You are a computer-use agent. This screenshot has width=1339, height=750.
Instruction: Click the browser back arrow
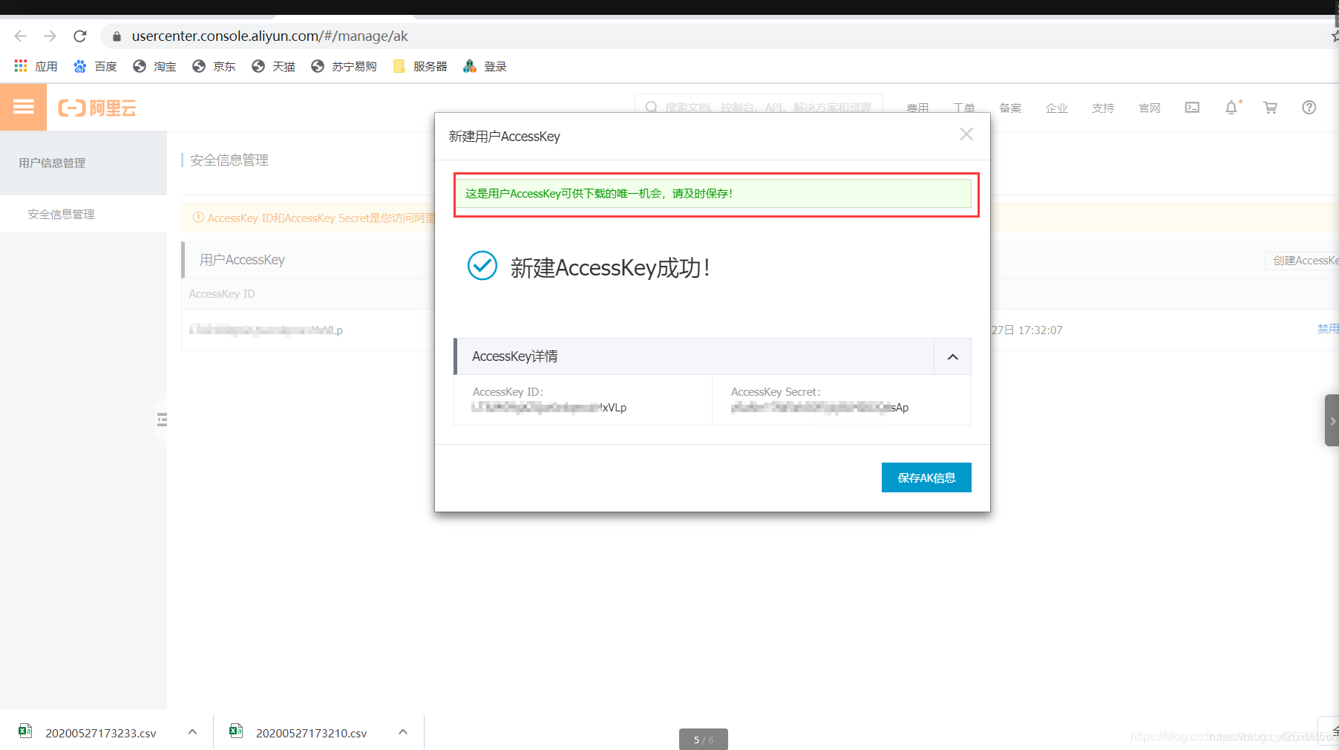[20, 36]
